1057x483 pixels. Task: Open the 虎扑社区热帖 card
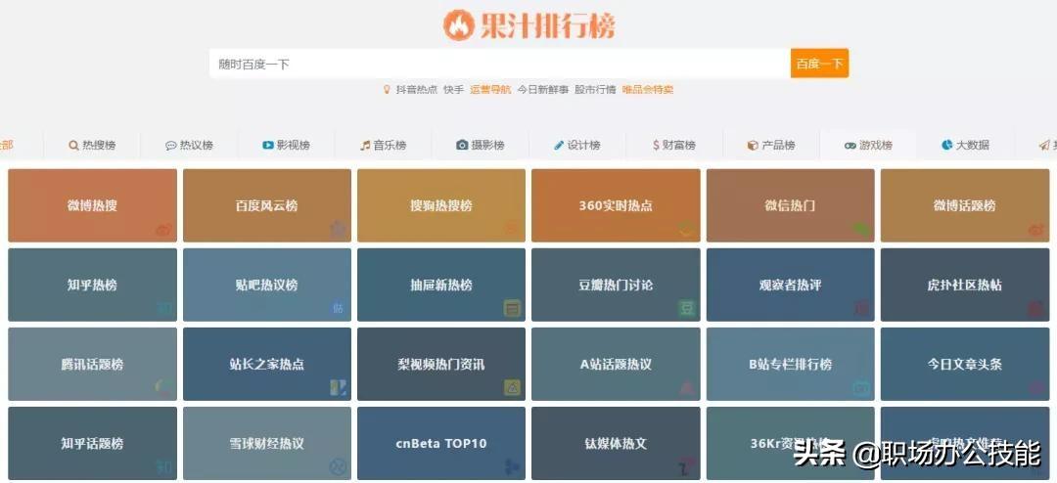coord(965,285)
